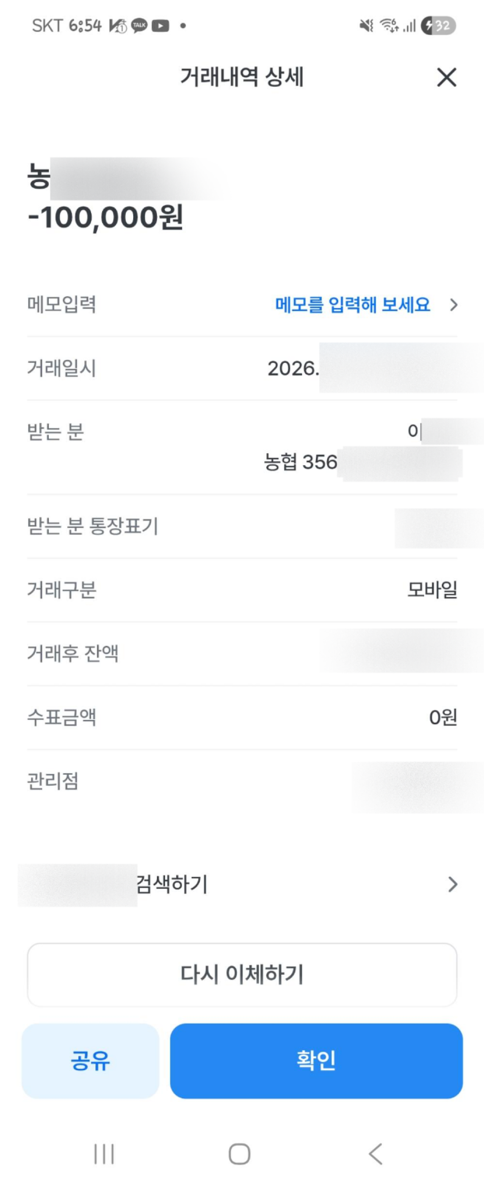This screenshot has height=1185, width=484.
Task: Tap the Wi-Fi status icon
Action: tap(389, 26)
